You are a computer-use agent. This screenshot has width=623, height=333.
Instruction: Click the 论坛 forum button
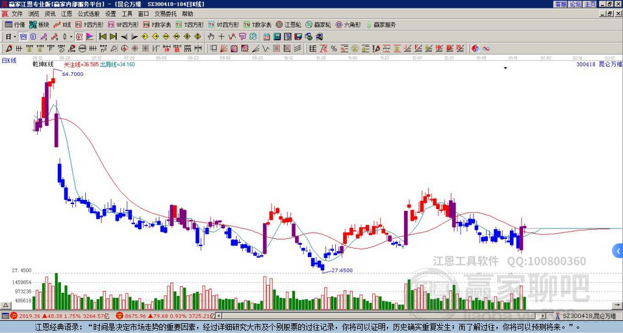pyautogui.click(x=575, y=4)
